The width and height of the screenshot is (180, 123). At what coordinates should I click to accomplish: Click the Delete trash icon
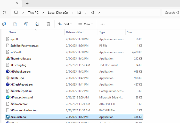point(48,24)
